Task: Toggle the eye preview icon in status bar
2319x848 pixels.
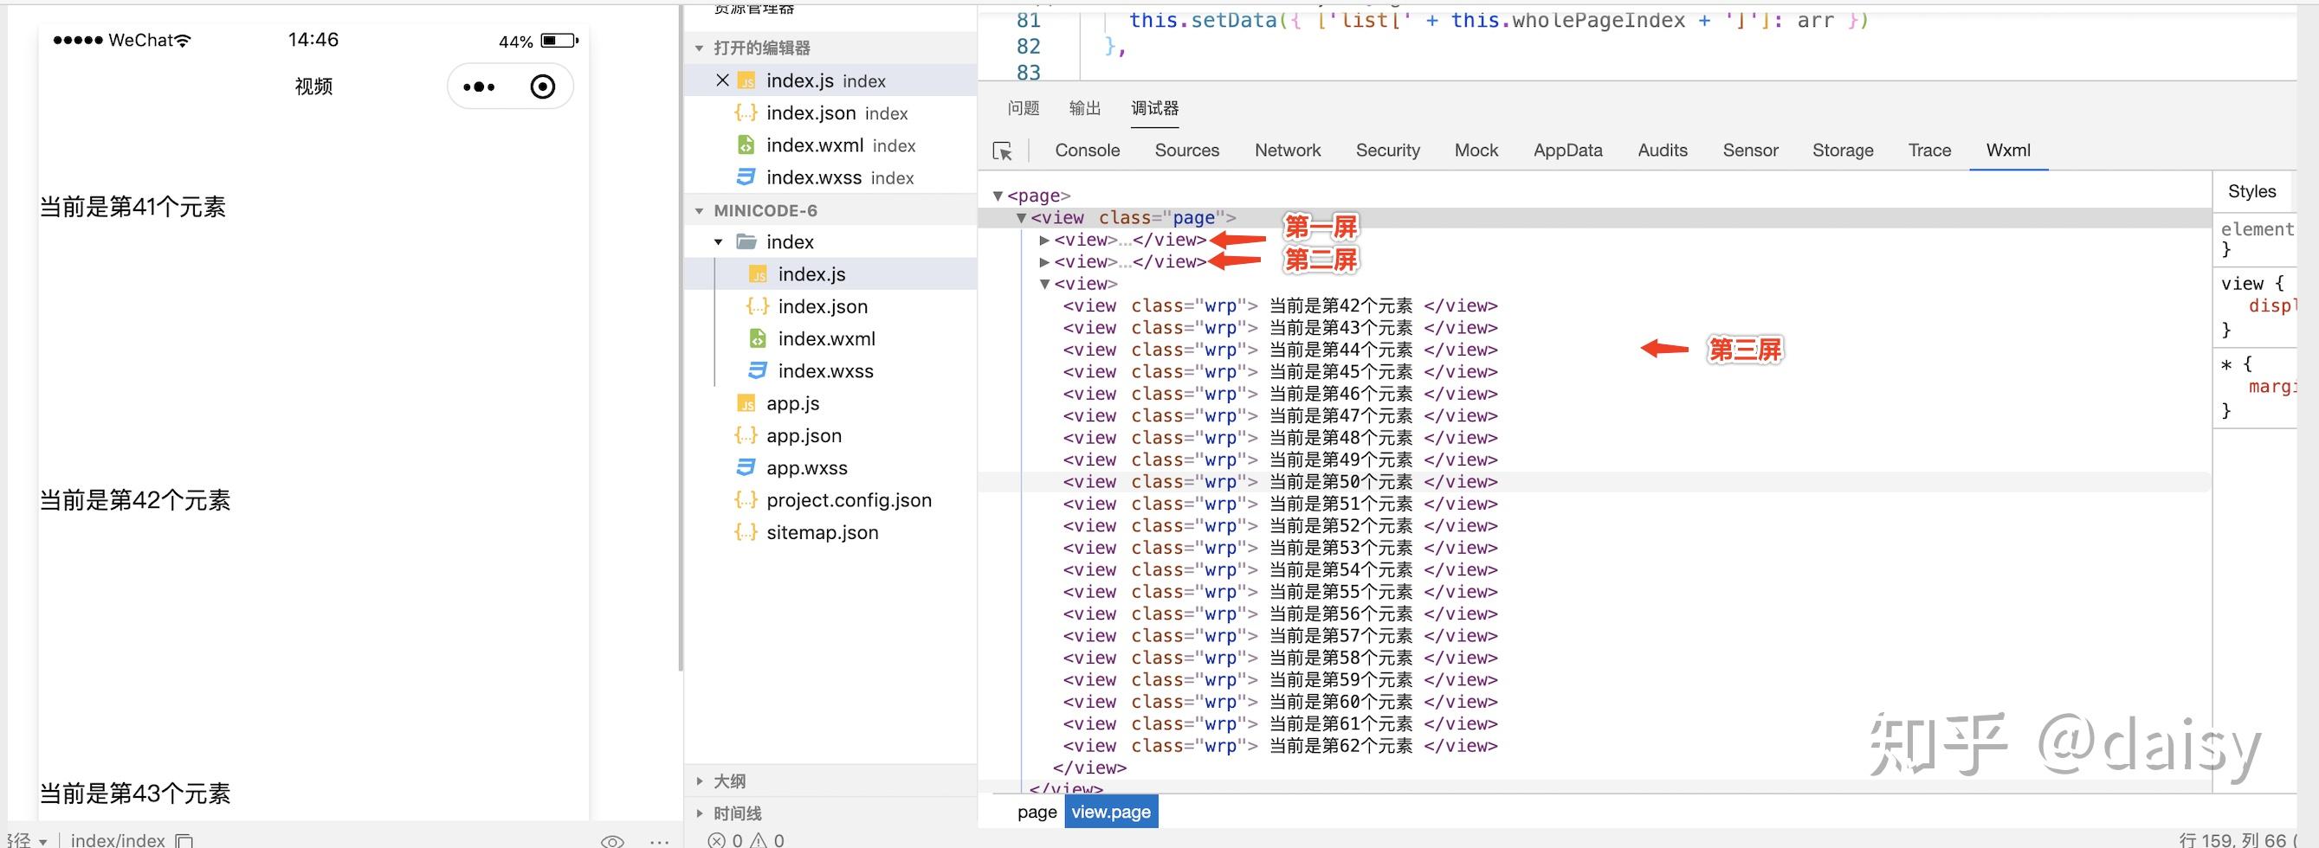Action: pyautogui.click(x=612, y=841)
